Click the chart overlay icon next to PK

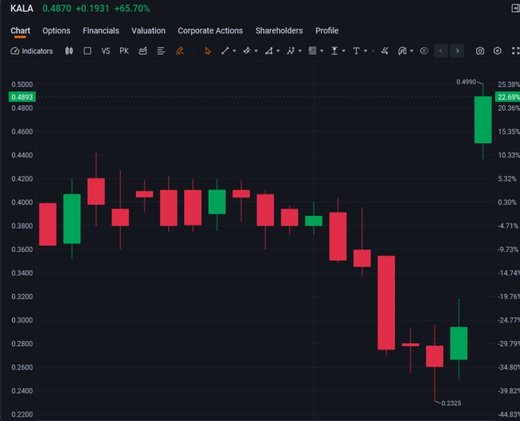[x=143, y=50]
